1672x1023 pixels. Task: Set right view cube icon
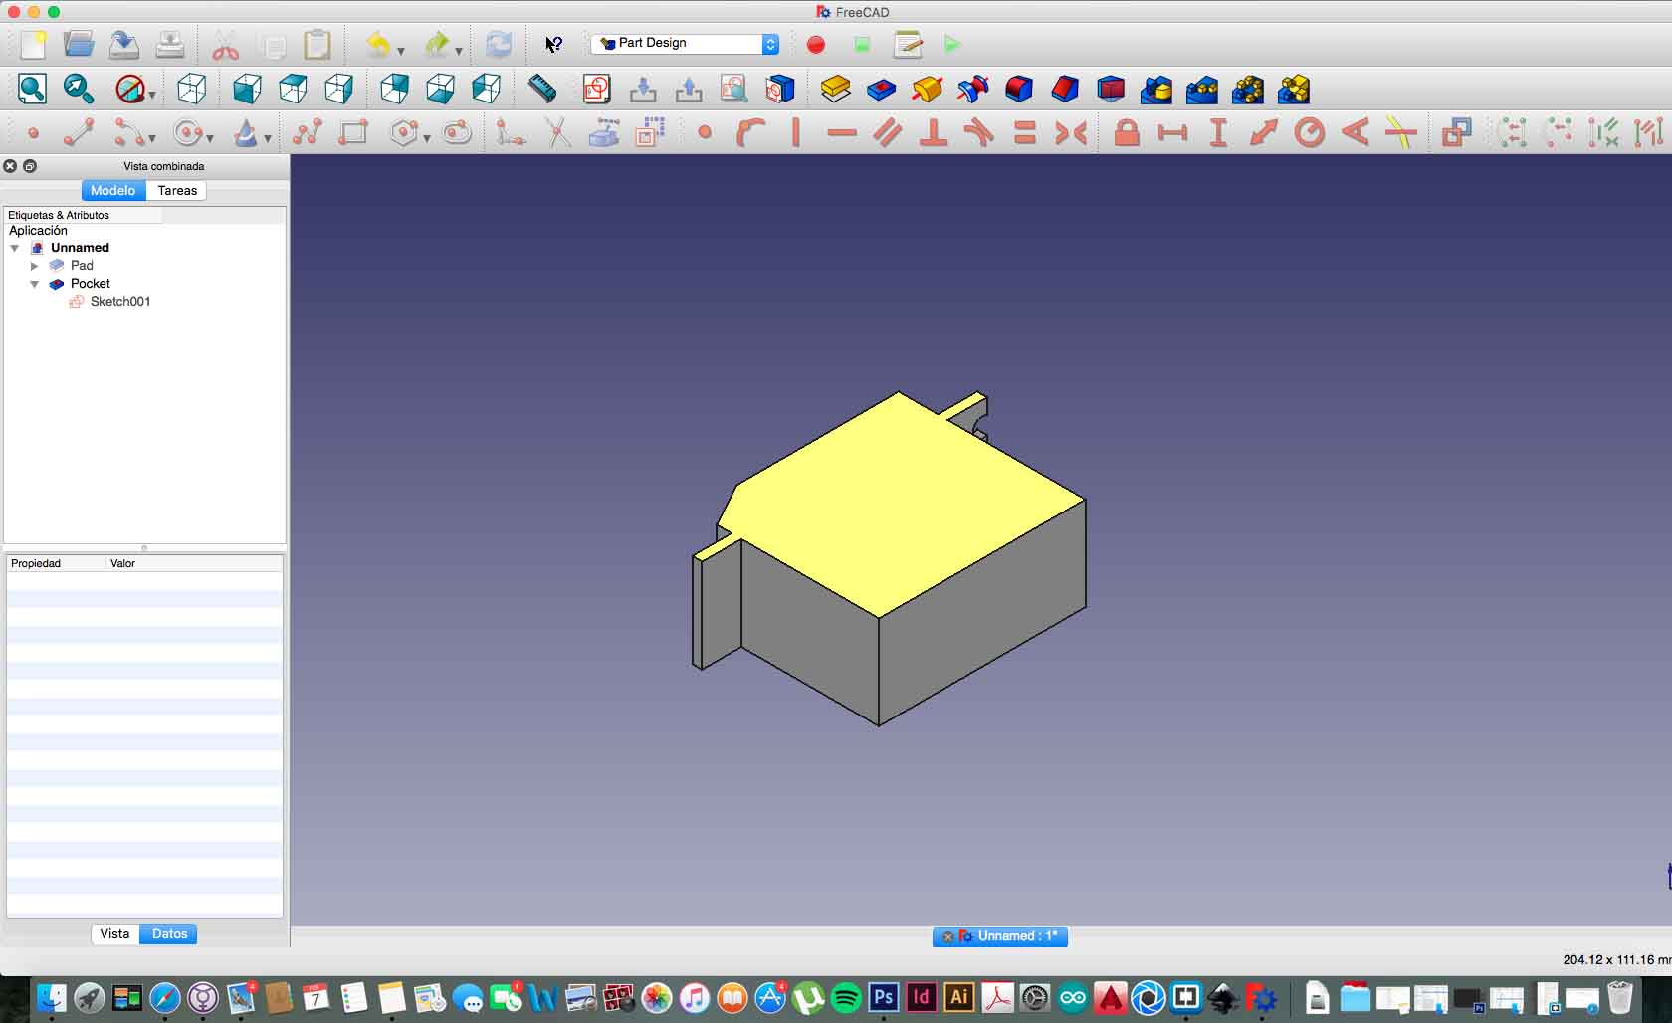338,89
